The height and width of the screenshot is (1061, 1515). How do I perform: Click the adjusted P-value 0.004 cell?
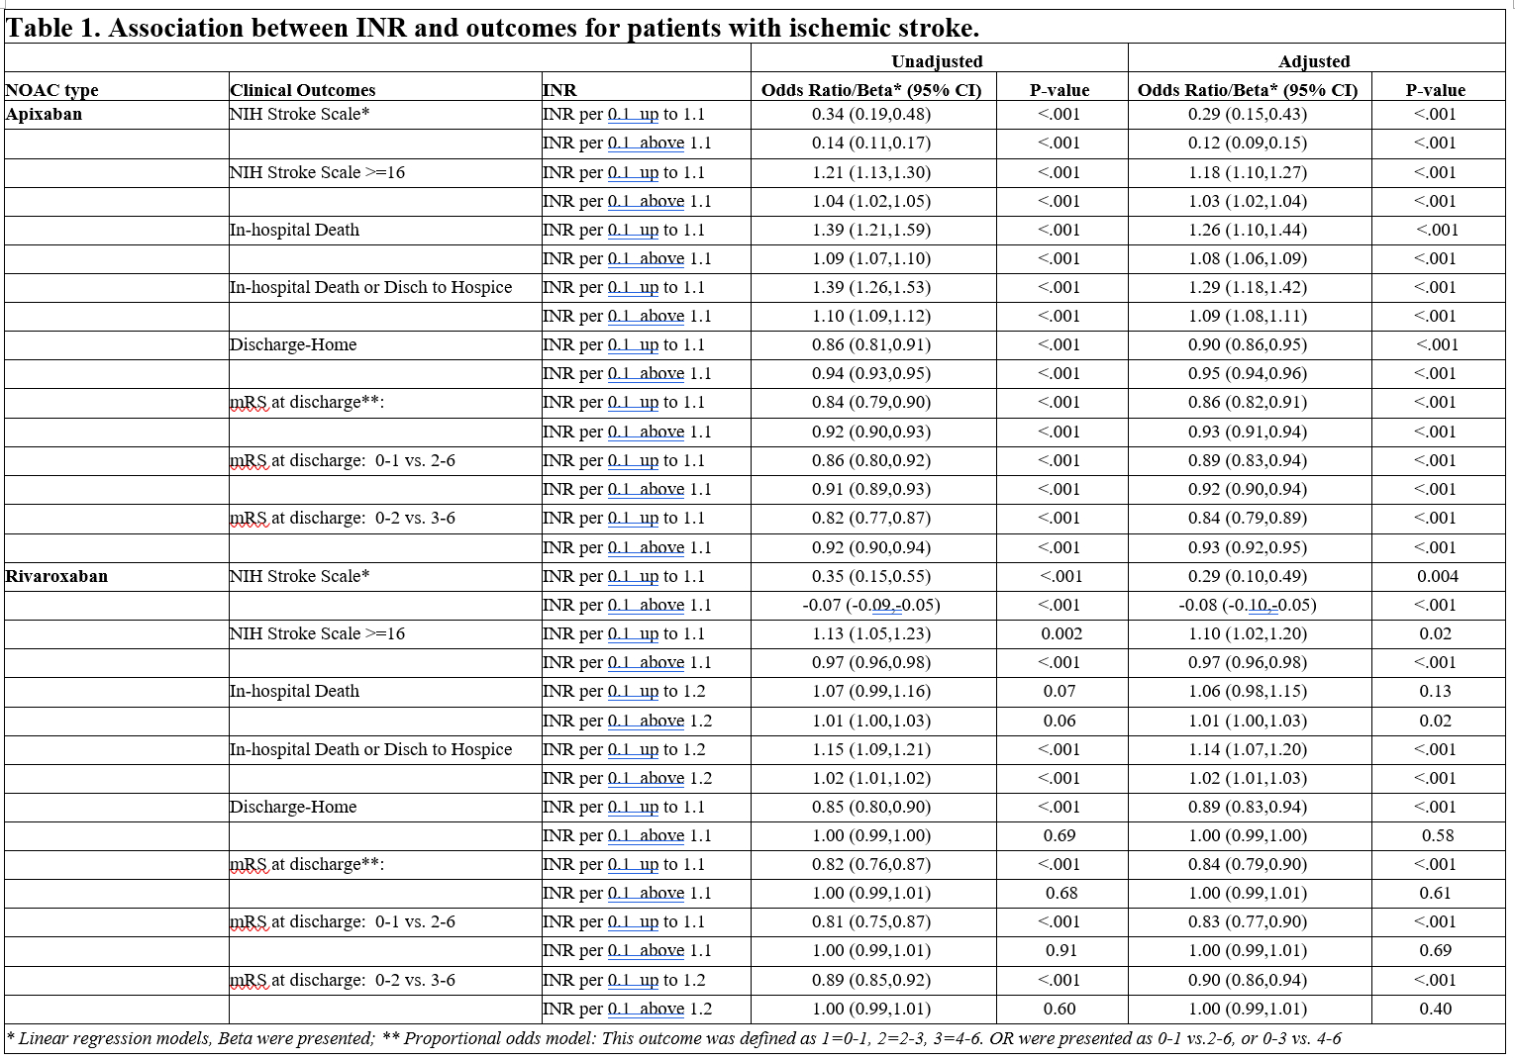[1437, 576]
